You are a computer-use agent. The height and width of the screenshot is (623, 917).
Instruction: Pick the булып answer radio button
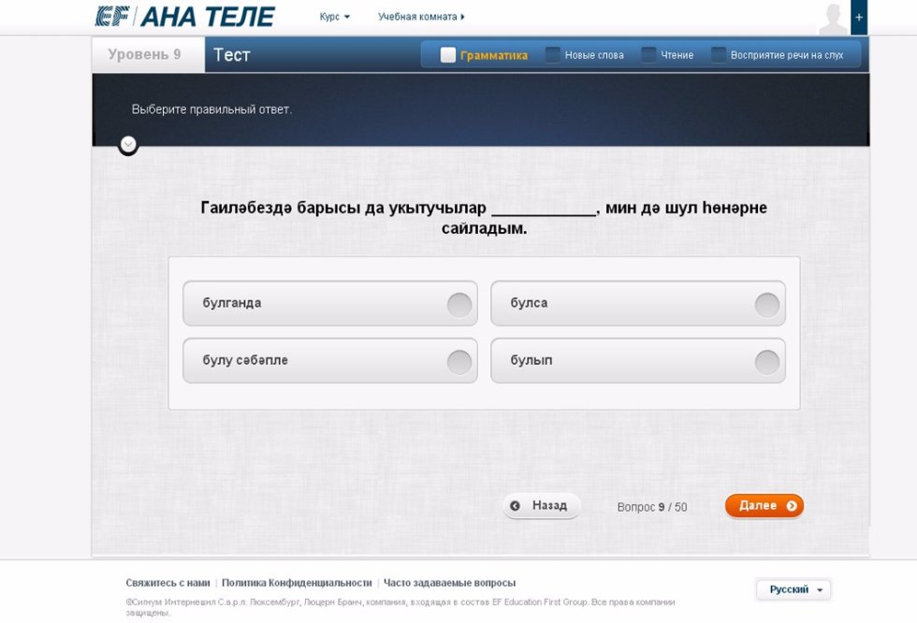pos(766,361)
